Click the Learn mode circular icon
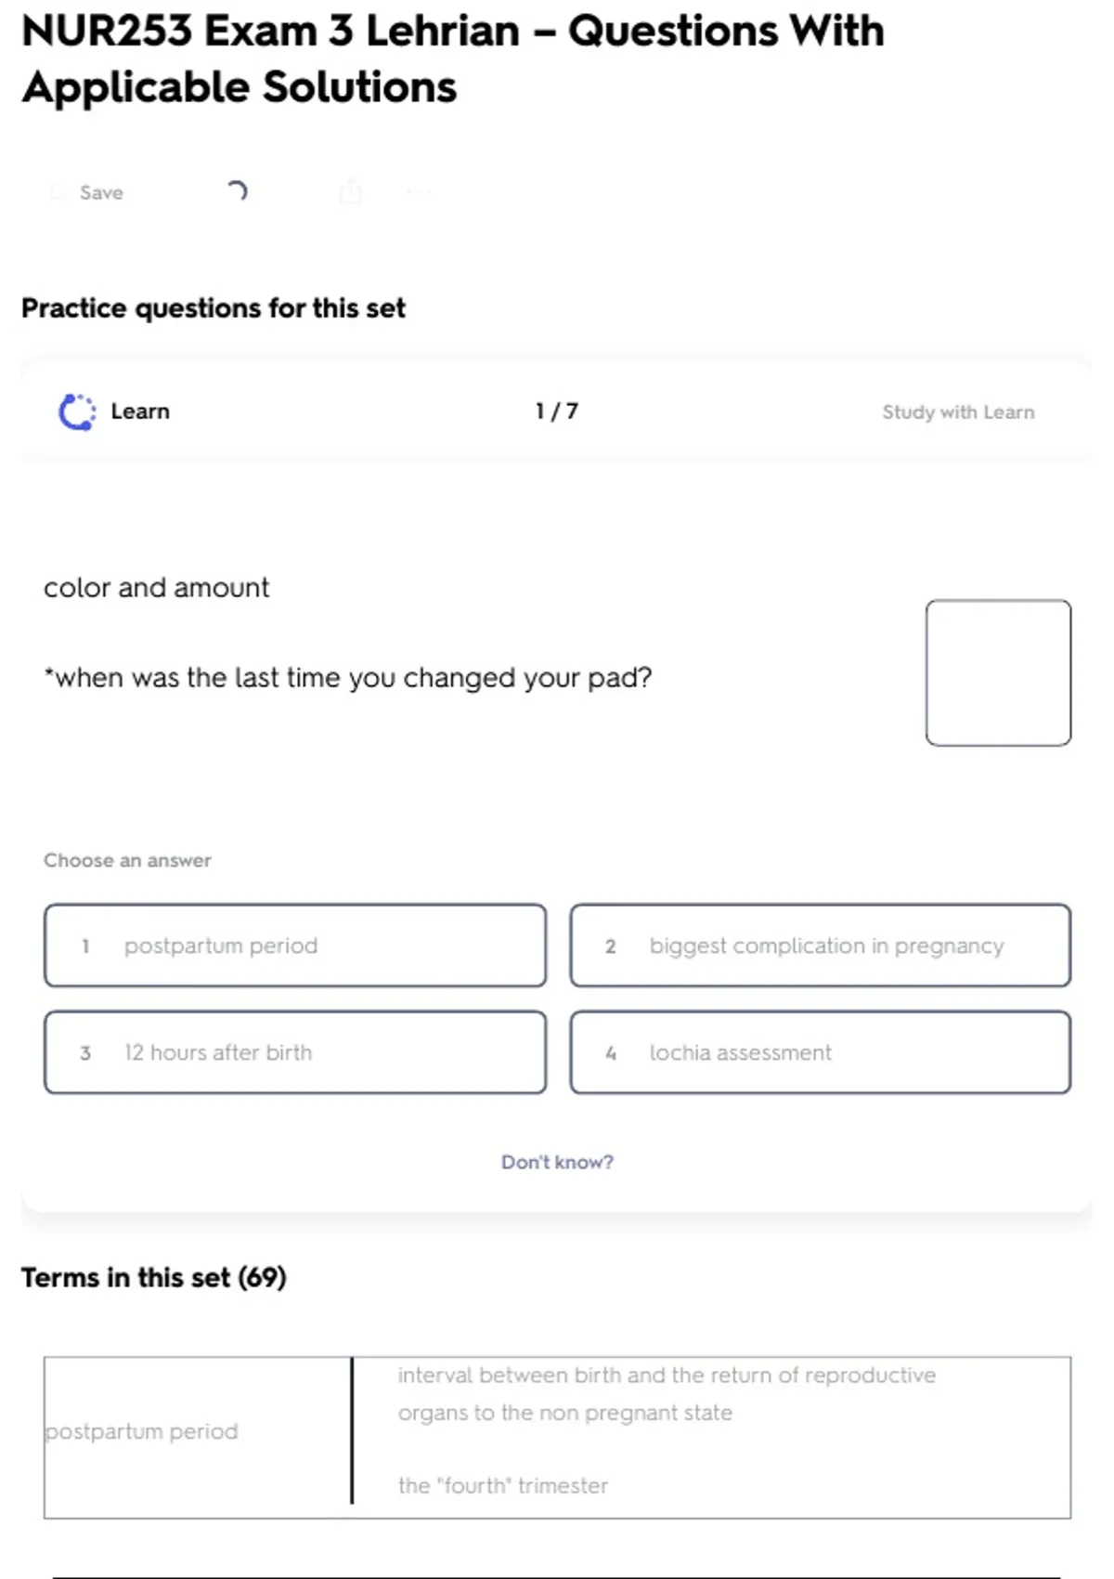Viewport: 1114px width, 1579px height. click(77, 412)
